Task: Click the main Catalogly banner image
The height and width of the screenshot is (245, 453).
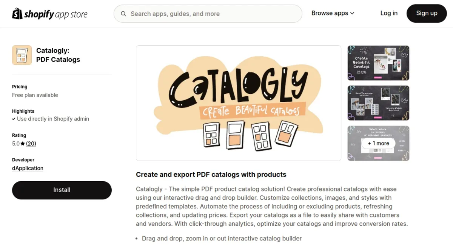Action: (x=238, y=103)
